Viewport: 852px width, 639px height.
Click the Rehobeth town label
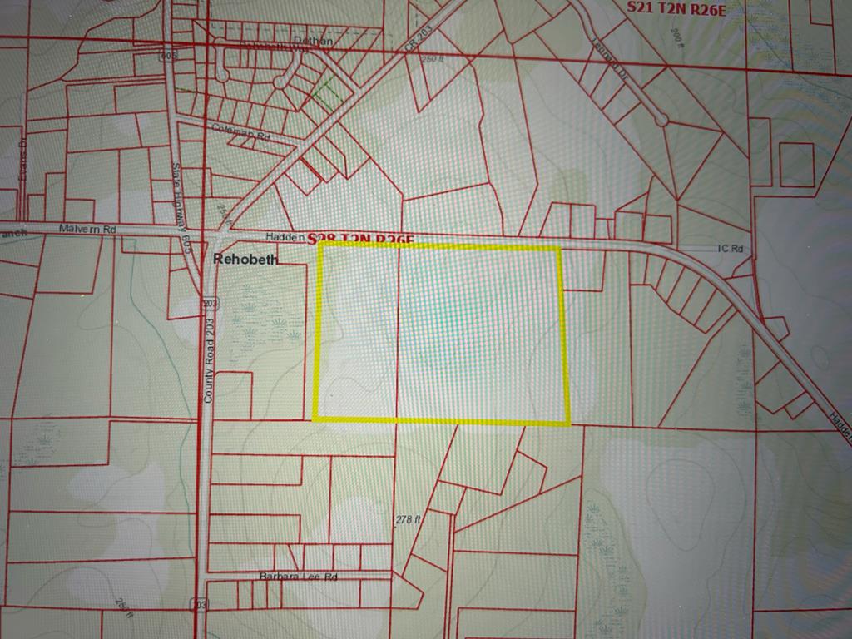click(245, 260)
